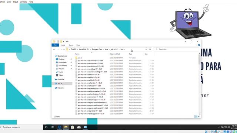Sort by the Size column header
This screenshot has height=133, width=237.
[146, 54]
